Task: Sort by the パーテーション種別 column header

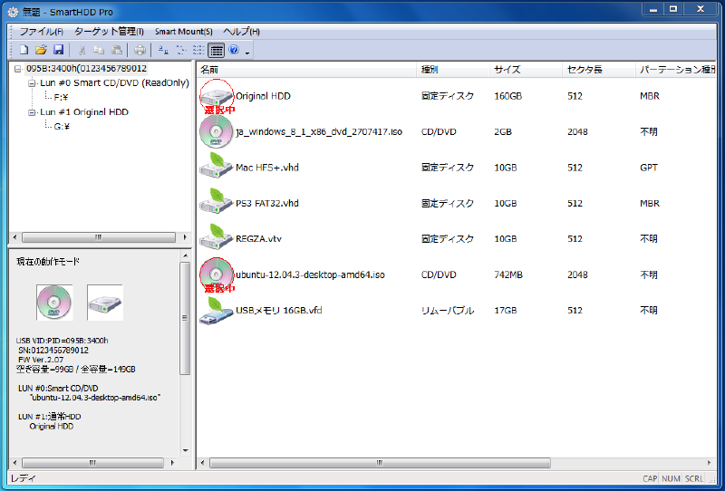Action: pos(676,70)
